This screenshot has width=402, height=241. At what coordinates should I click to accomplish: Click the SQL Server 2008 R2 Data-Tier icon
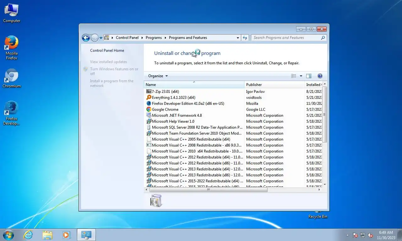[x=149, y=127]
